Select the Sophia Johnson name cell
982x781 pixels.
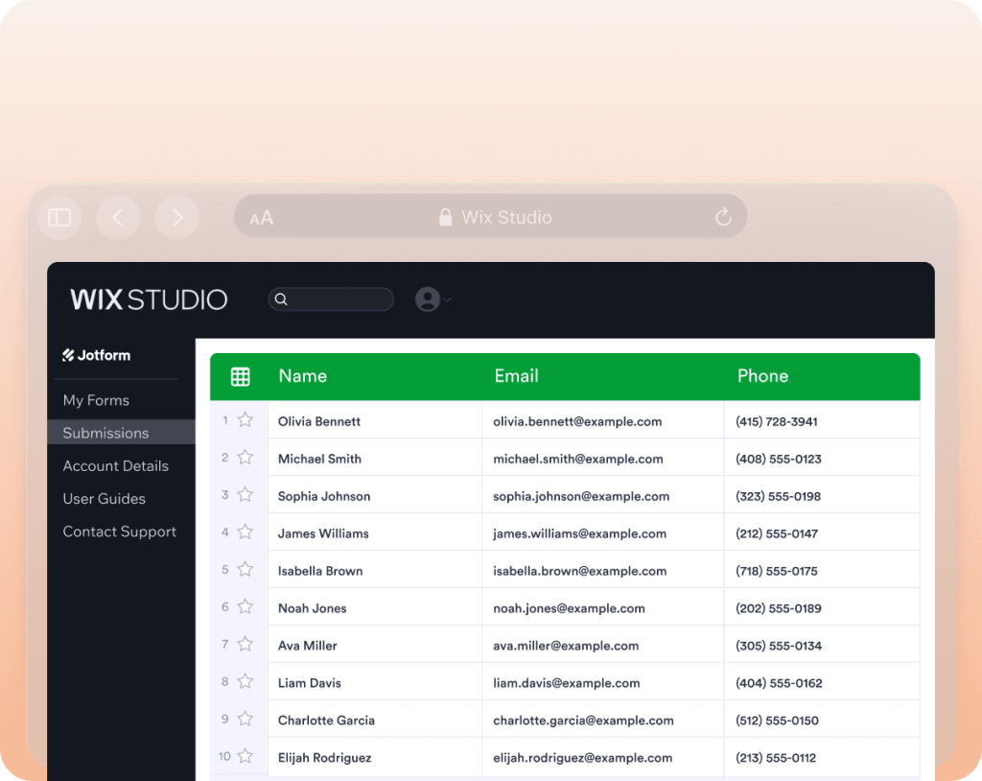(x=375, y=495)
